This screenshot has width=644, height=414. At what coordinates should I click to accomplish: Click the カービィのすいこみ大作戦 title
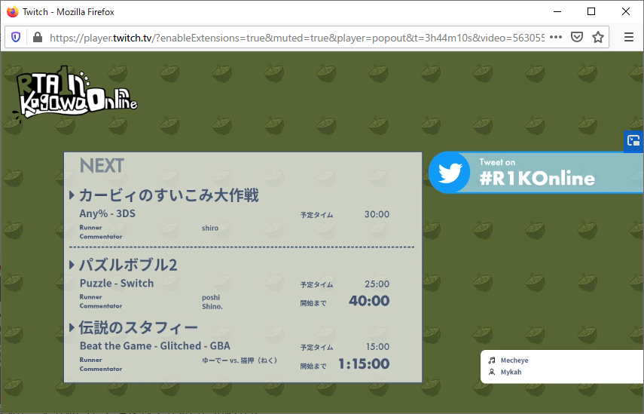pyautogui.click(x=169, y=195)
